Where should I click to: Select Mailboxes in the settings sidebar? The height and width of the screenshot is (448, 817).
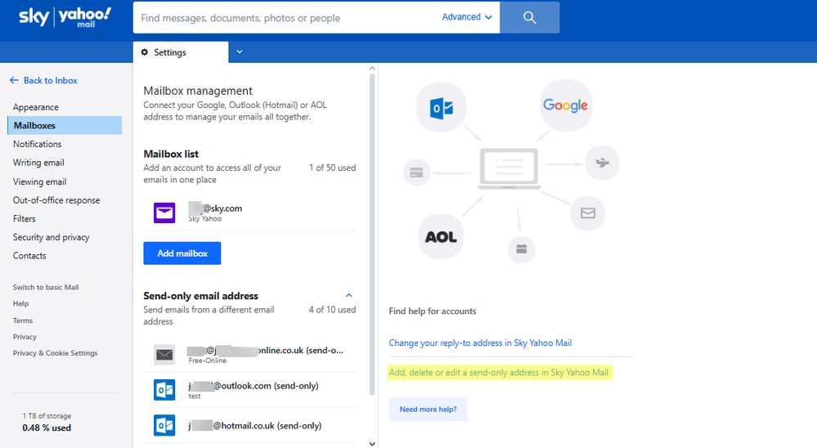coord(65,126)
